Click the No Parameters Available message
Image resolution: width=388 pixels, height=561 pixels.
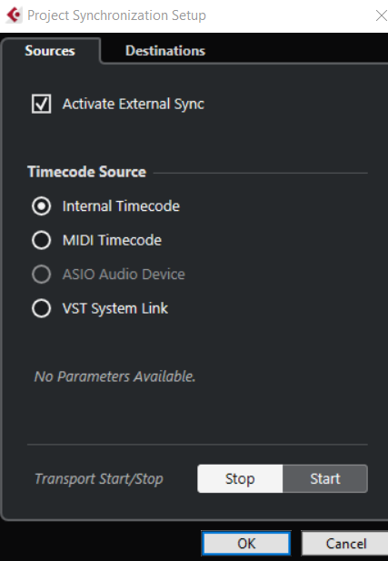click(114, 376)
